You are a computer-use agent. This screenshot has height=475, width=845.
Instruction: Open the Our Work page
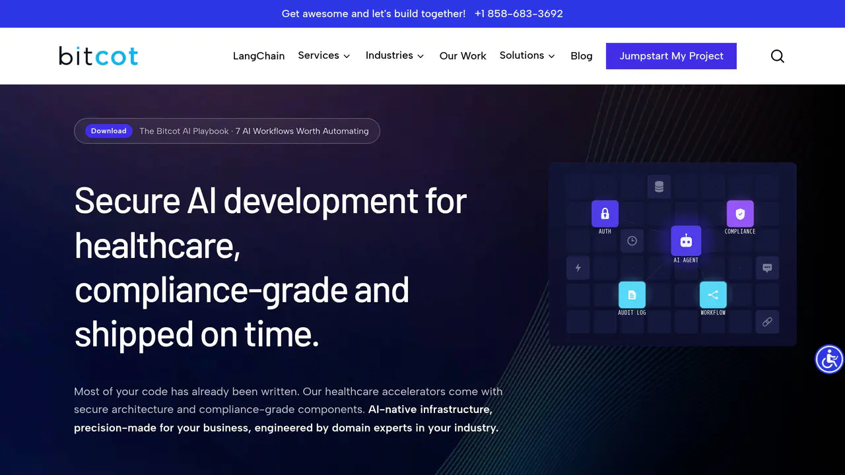tap(463, 56)
